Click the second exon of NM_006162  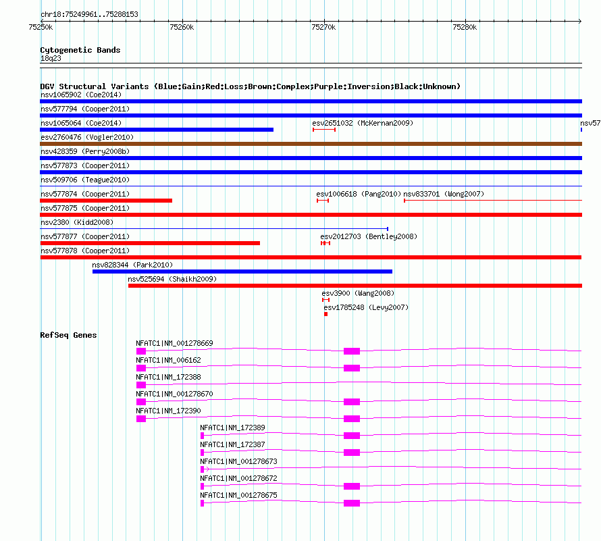pos(352,368)
